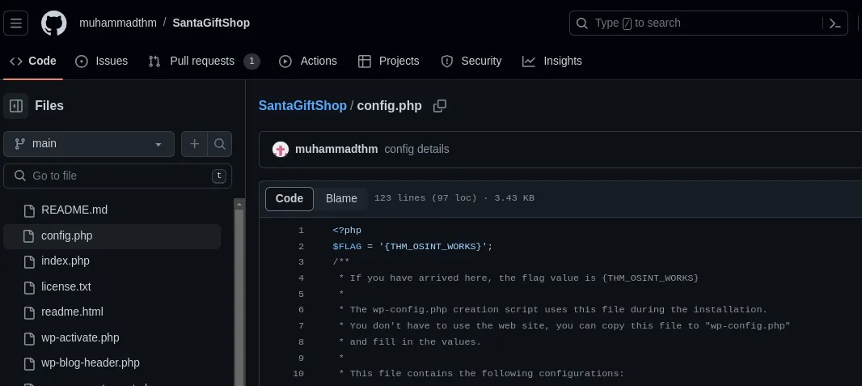Screen dimensions: 862x386
Task: Open the Security tab
Action: (x=471, y=61)
